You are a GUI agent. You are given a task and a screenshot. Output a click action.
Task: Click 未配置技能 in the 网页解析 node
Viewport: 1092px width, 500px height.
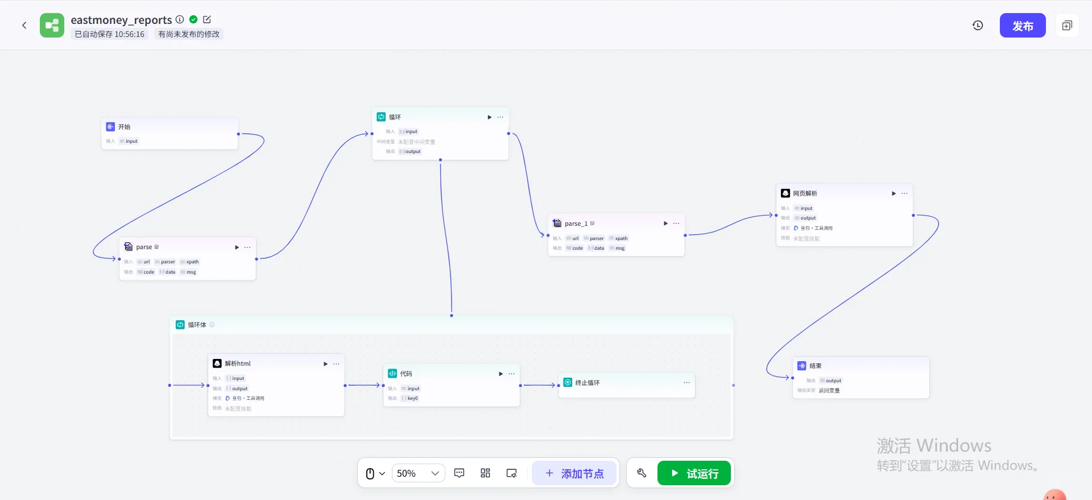coord(806,238)
